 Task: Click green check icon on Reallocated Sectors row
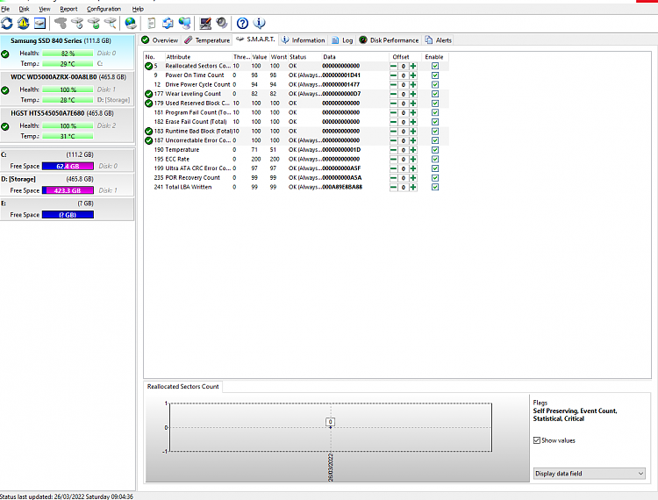click(148, 67)
